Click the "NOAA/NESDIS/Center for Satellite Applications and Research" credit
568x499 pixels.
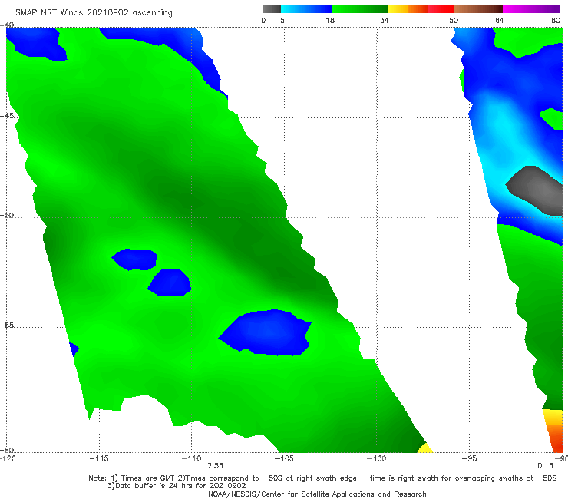317,494
